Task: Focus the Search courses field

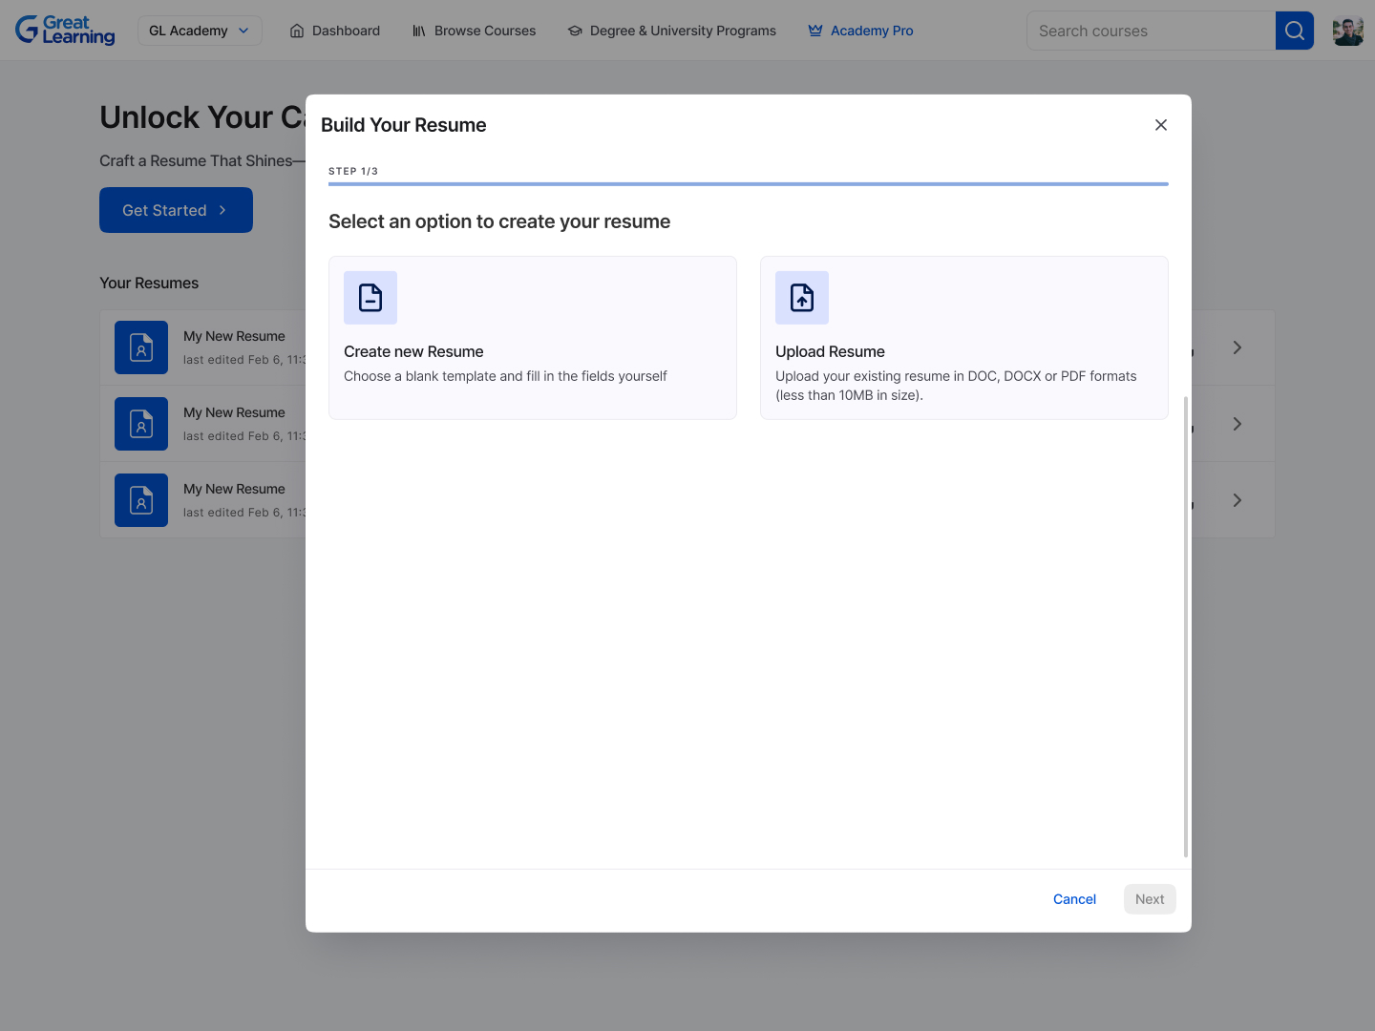Action: (1151, 31)
